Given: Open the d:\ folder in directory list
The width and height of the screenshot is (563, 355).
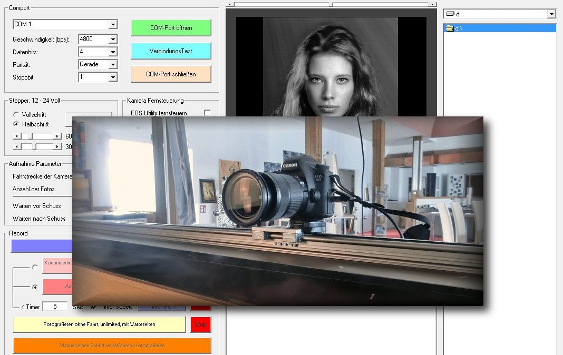Looking at the screenshot, I should 458,28.
